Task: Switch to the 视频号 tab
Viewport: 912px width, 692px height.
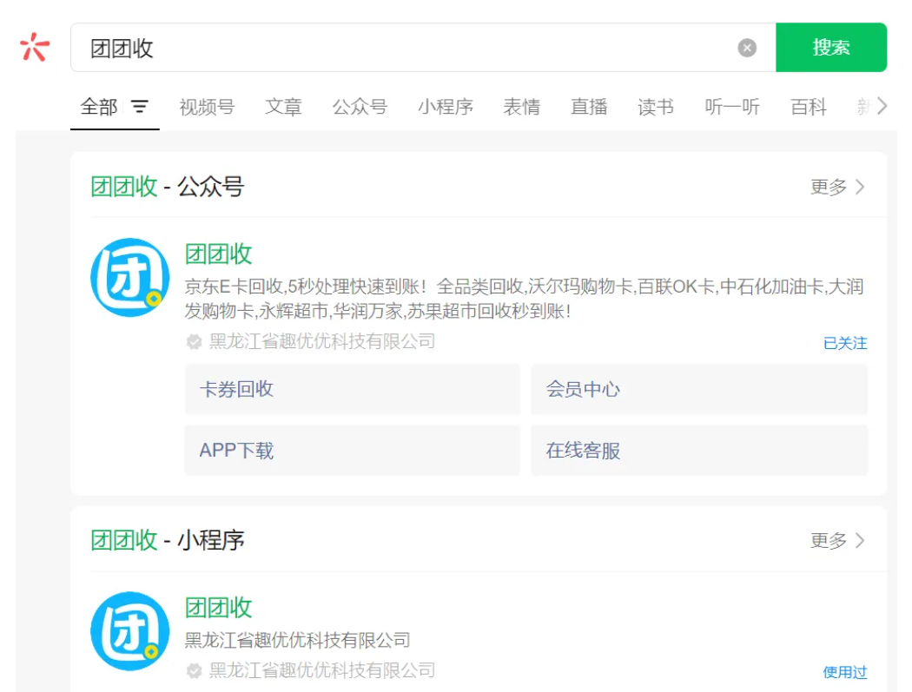Action: 207,107
